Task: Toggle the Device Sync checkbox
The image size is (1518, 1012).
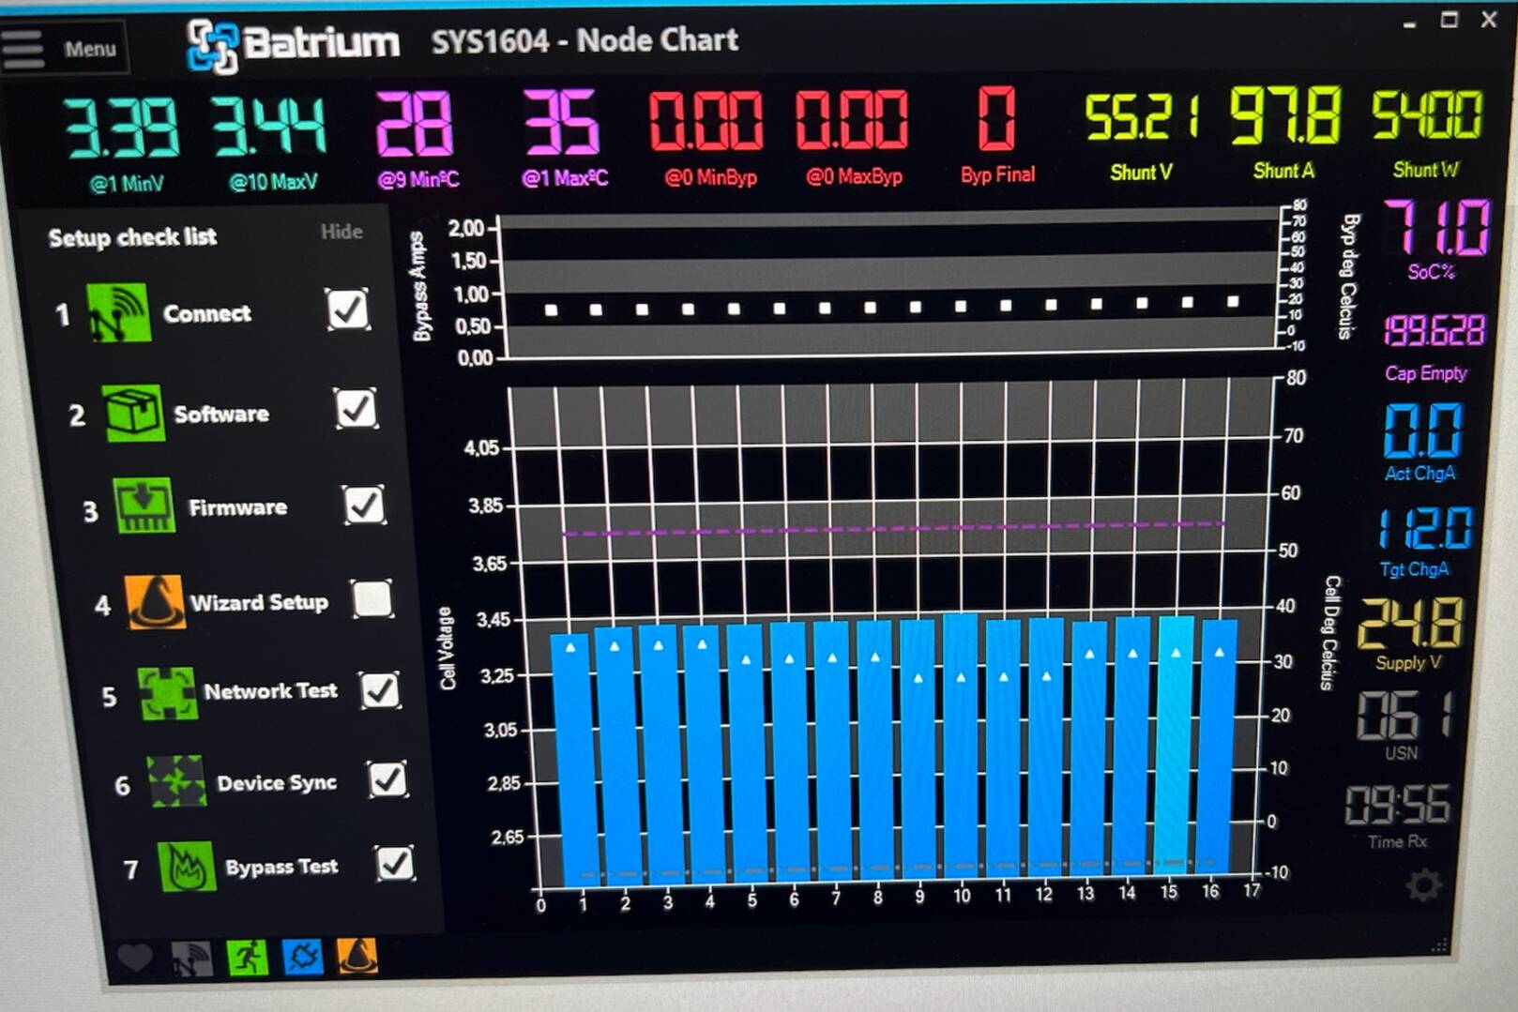Action: click(x=387, y=779)
